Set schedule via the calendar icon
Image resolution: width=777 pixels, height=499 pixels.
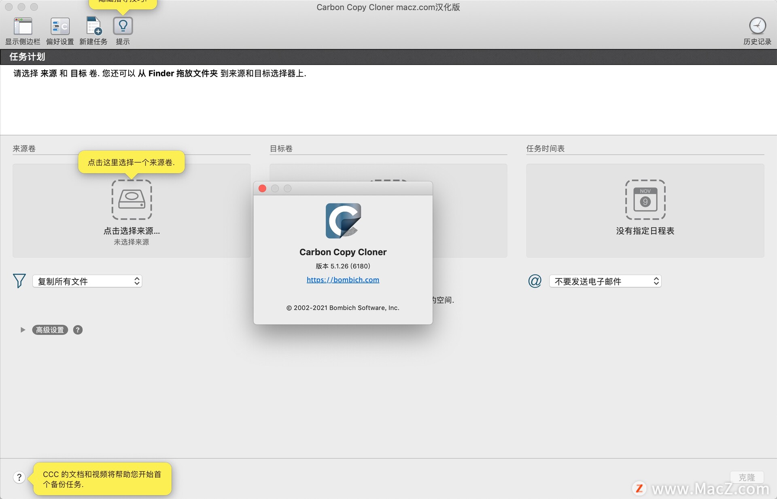(x=645, y=200)
